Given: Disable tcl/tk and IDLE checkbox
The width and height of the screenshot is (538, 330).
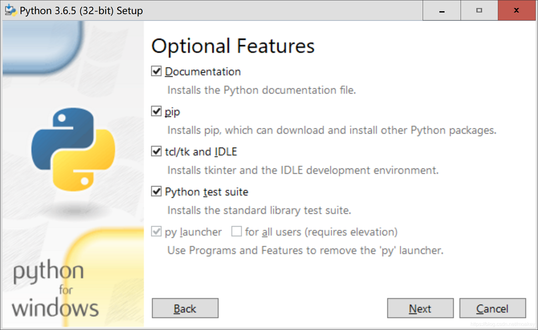Looking at the screenshot, I should click(x=156, y=151).
